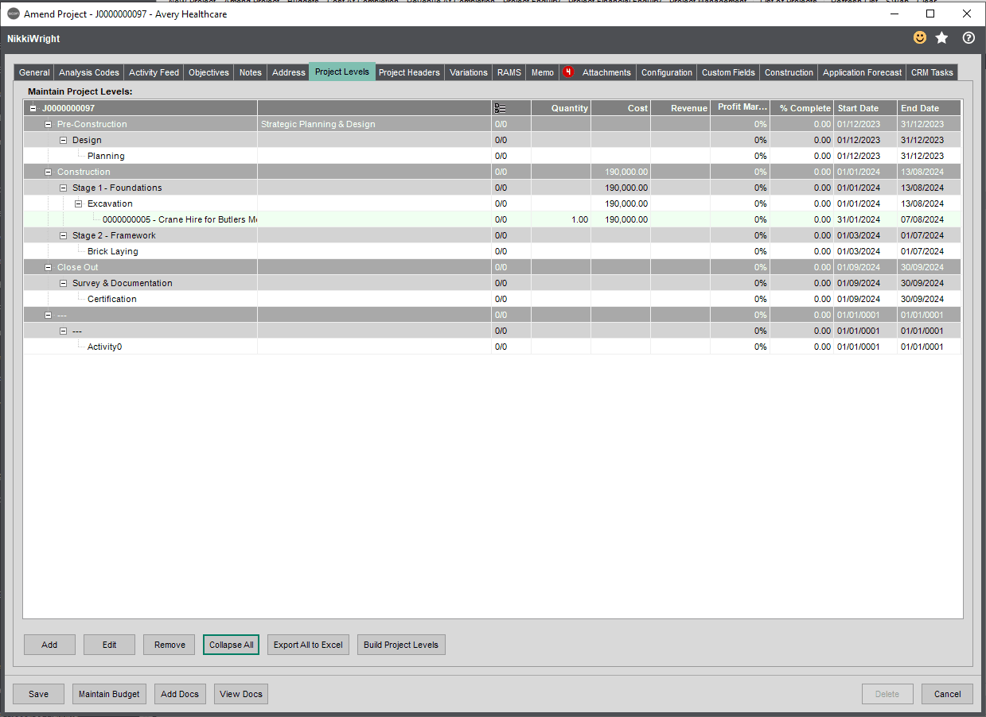This screenshot has height=717, width=986.
Task: Collapse the Close Out node
Action: click(x=49, y=267)
